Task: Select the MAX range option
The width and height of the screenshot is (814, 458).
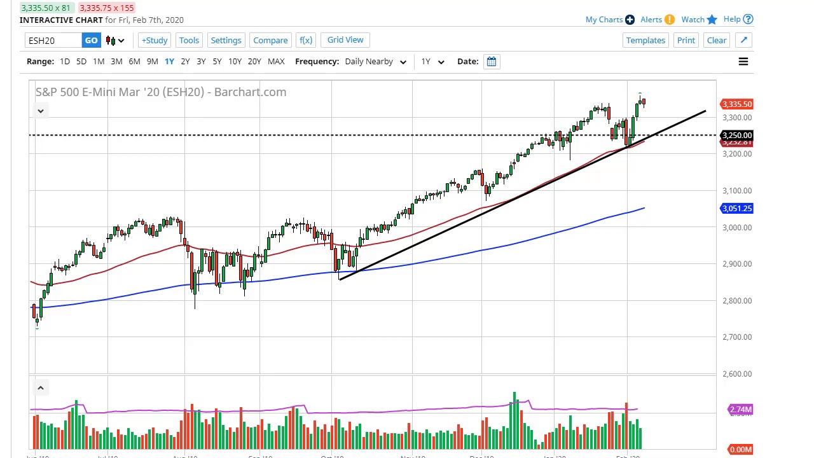Action: pos(276,62)
